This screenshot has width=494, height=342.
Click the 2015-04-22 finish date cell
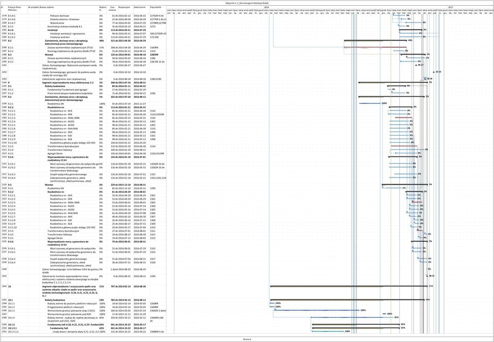(x=139, y=332)
